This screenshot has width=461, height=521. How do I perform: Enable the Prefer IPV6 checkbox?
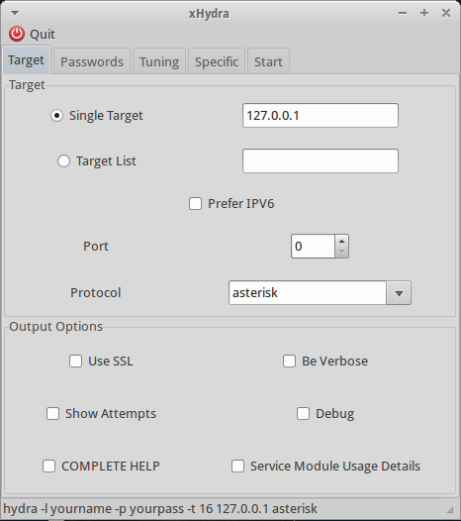point(195,204)
